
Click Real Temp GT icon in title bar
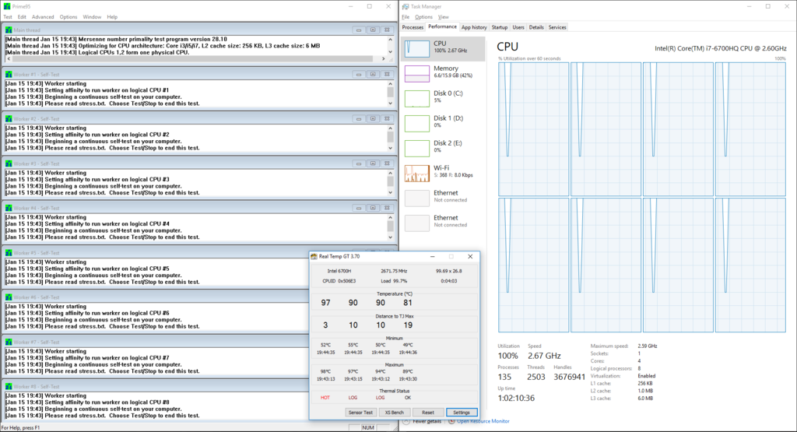tap(314, 257)
